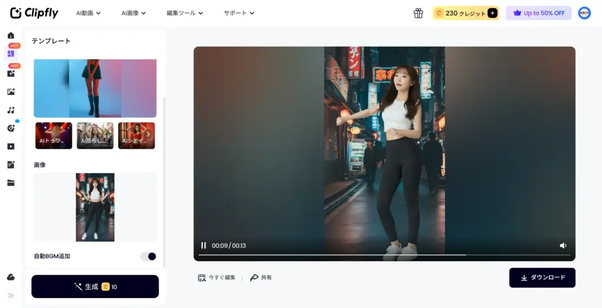Open the user profile avatar

(x=584, y=13)
